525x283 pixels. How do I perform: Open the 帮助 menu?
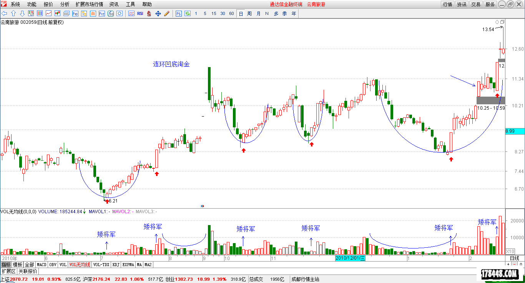click(147, 4)
